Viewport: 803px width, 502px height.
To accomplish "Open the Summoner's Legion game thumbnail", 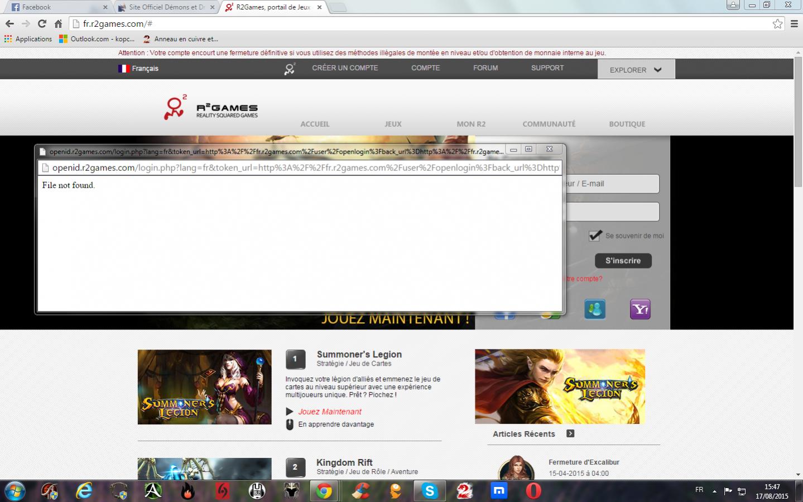I will click(204, 387).
